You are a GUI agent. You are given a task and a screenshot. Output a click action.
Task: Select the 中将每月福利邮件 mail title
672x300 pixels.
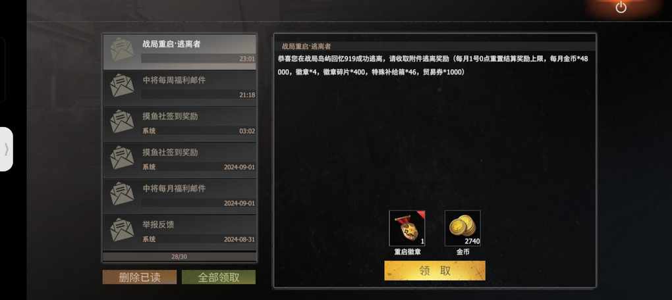[x=174, y=188]
